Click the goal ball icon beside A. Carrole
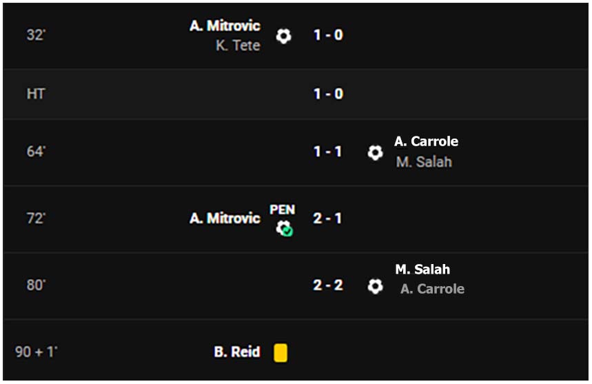Screen dimensions: 592x384 375,152
